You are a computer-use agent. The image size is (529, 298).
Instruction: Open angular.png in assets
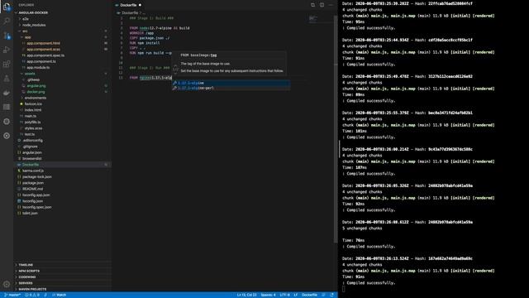click(x=36, y=86)
